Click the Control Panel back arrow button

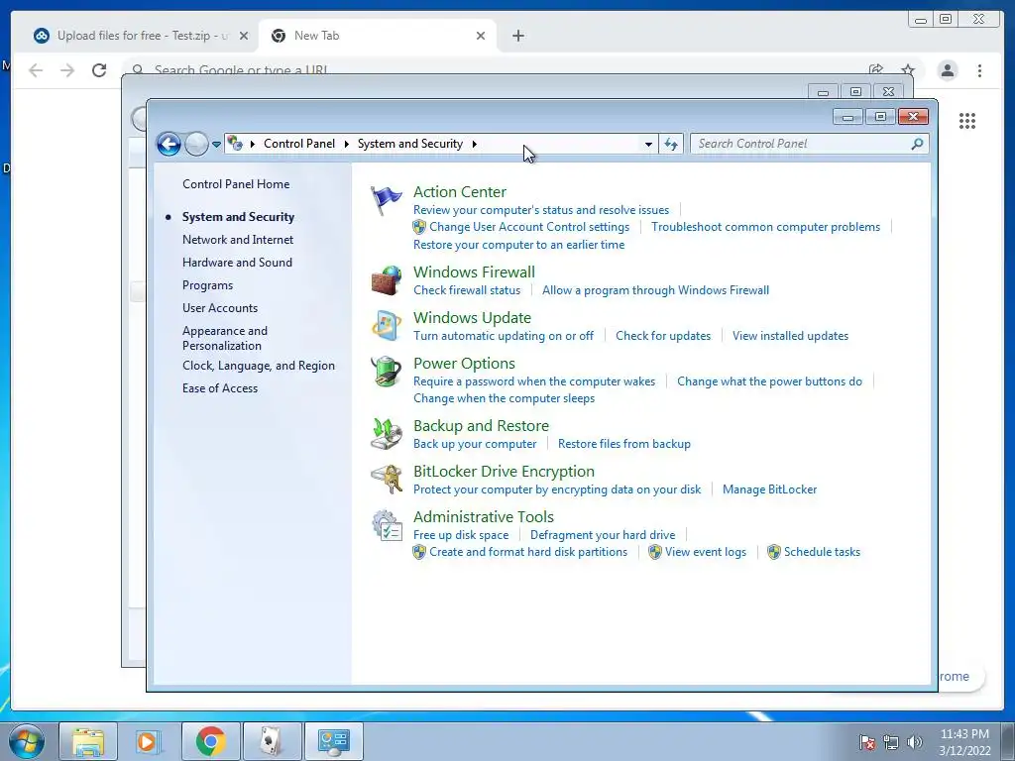[x=169, y=144]
